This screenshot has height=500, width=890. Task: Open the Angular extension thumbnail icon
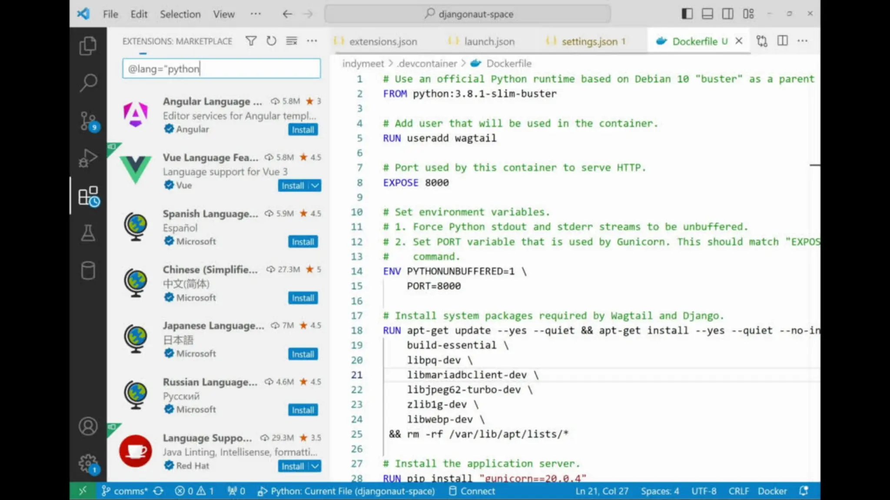[136, 115]
